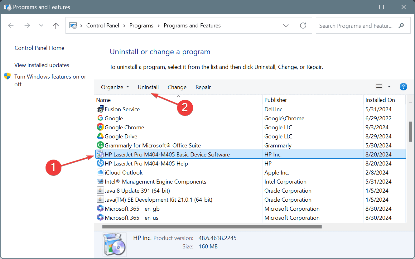Select the Google Chrome icon
Viewport: 415px width, 259px height.
[x=100, y=127]
